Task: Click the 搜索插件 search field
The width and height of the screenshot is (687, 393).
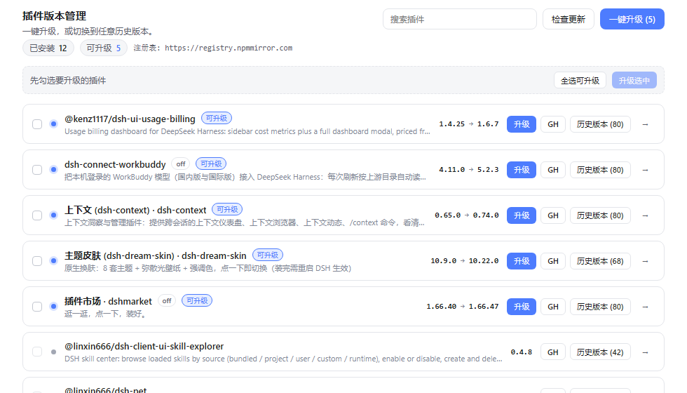Action: (x=460, y=20)
